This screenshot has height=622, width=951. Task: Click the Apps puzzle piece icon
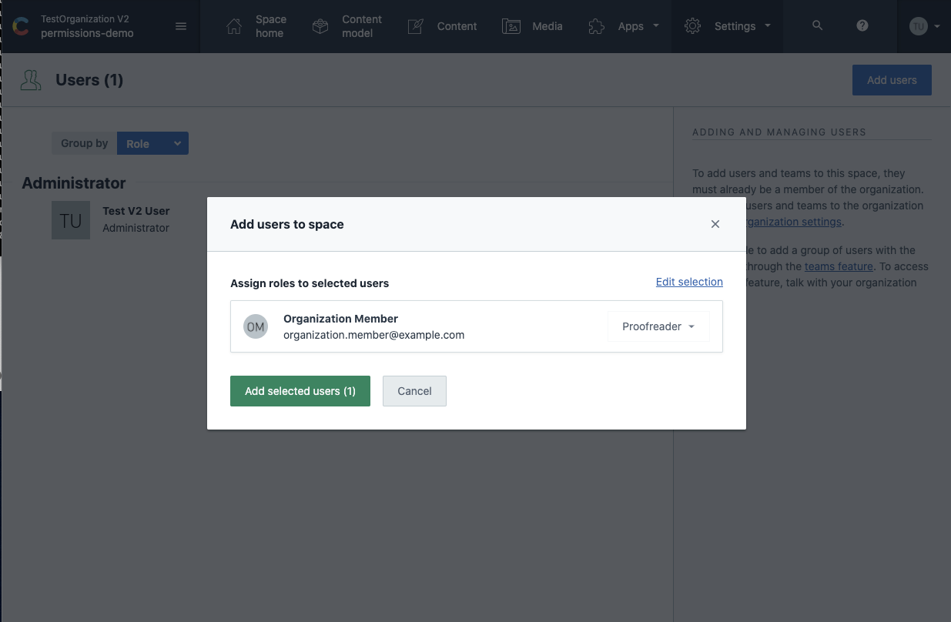[x=597, y=26]
